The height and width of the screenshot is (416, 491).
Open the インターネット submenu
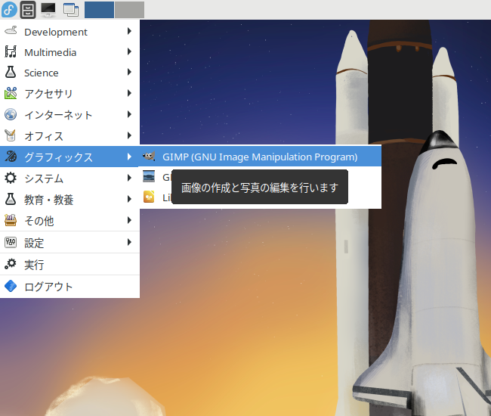coord(69,114)
